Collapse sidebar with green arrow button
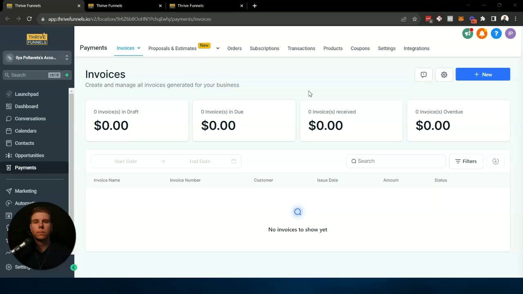The width and height of the screenshot is (523, 294). pyautogui.click(x=74, y=267)
